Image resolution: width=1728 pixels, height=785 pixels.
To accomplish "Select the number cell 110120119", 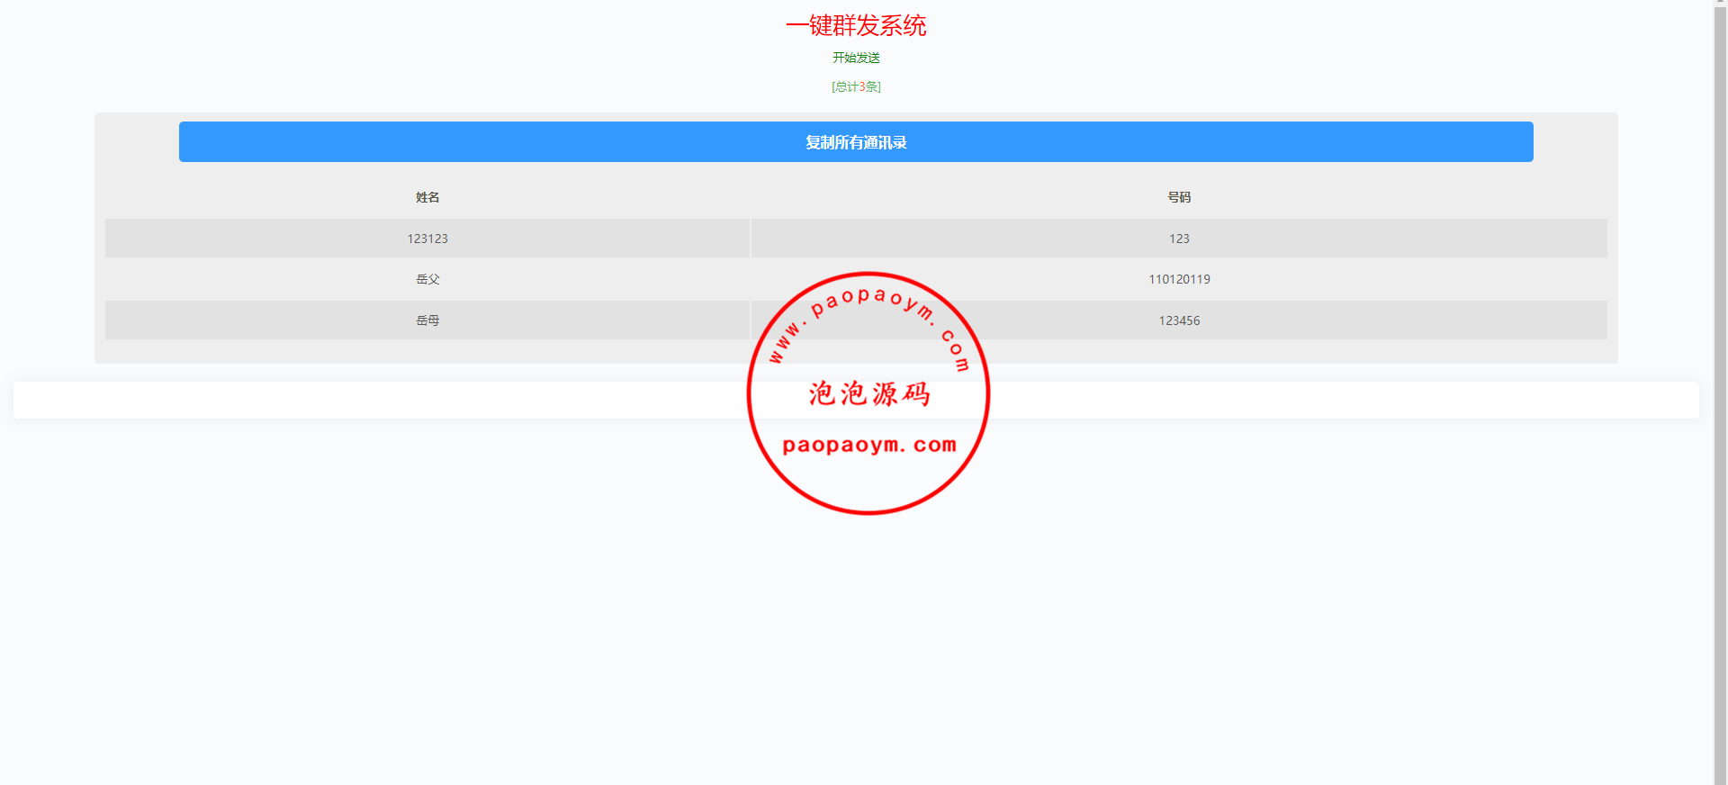I will coord(1179,279).
